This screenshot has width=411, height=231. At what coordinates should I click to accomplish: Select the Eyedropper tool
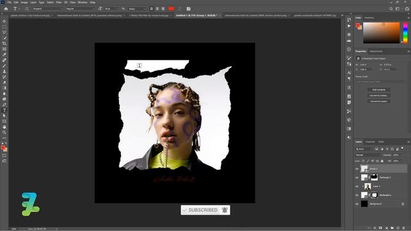[x=4, y=55]
